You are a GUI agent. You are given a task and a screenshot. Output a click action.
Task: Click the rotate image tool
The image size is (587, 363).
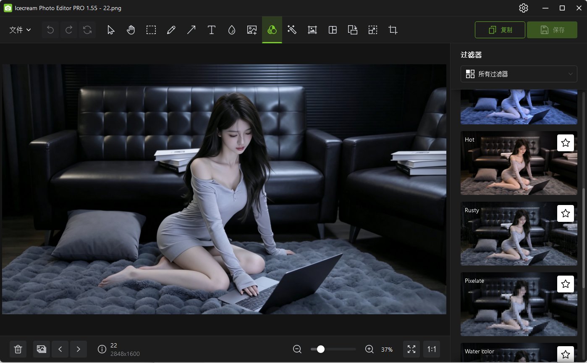pyautogui.click(x=353, y=30)
